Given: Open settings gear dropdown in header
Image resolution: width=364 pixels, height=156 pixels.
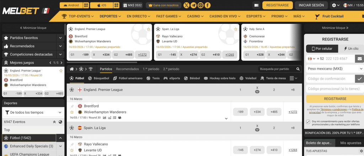Looking at the screenshot, I should [x=336, y=5].
